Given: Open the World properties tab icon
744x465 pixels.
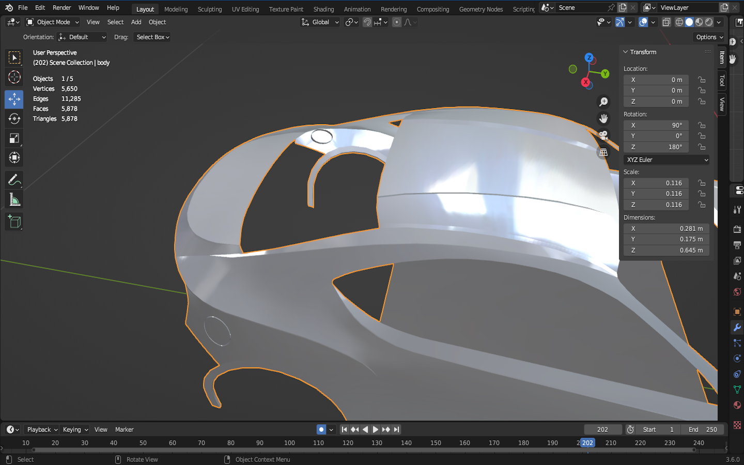Looking at the screenshot, I should pyautogui.click(x=737, y=292).
